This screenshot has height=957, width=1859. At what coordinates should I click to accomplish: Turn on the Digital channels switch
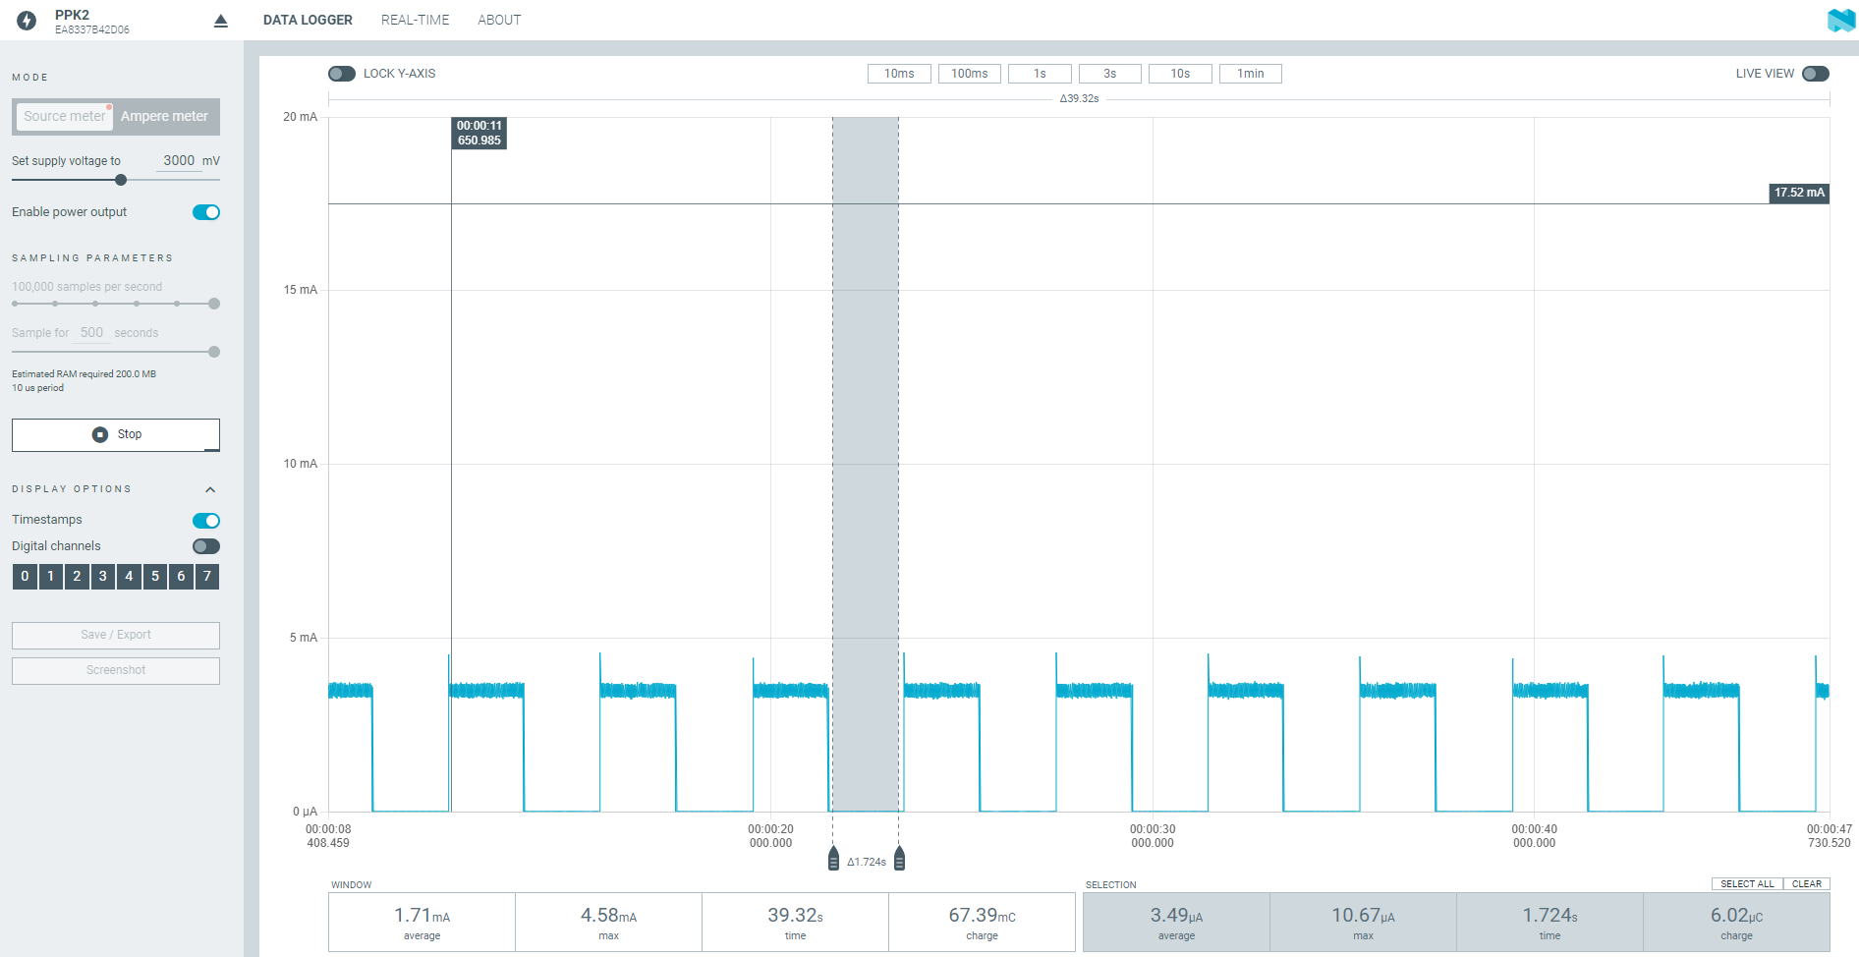coord(206,546)
